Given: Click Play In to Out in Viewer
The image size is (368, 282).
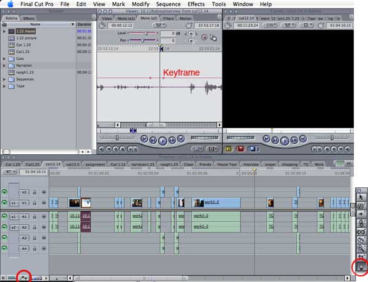Looking at the screenshot, I should pos(153,140).
